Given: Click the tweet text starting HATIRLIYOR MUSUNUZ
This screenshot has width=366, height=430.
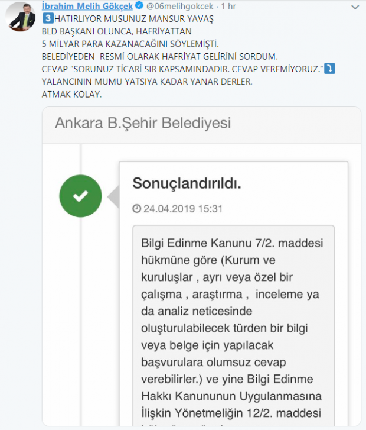Looking at the screenshot, I should (133, 19).
